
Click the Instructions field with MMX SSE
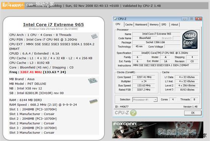point(165,65)
